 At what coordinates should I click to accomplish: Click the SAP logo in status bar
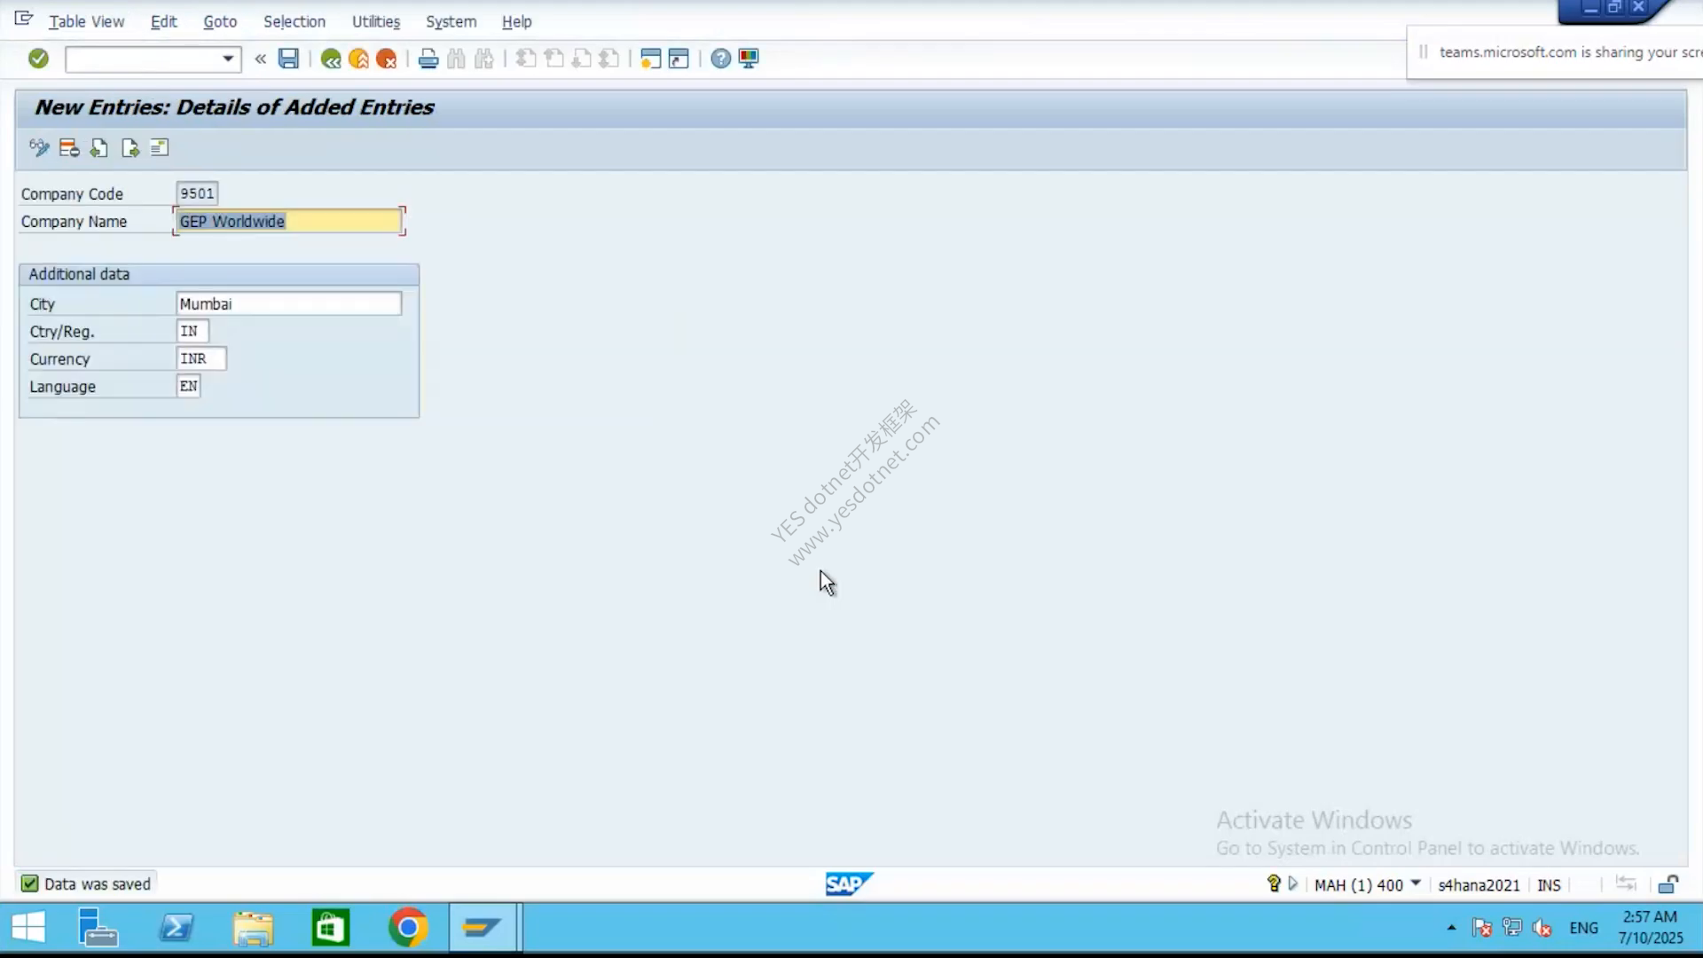coord(849,883)
